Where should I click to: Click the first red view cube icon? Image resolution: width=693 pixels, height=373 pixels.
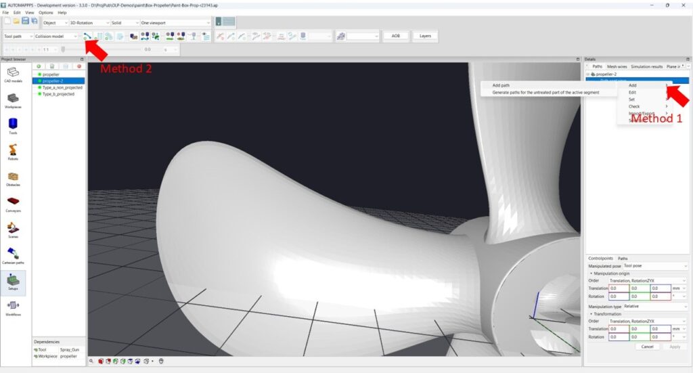[x=101, y=361]
